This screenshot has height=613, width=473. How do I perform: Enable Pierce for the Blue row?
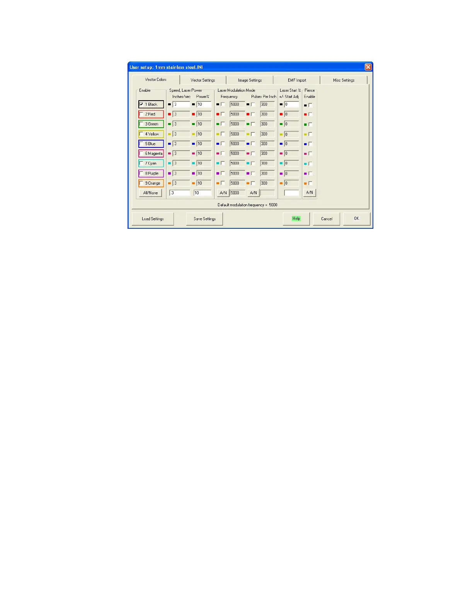[x=310, y=144]
